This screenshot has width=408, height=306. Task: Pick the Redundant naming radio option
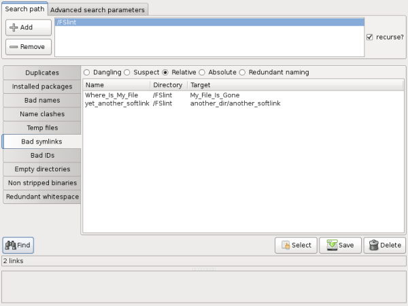click(x=252, y=72)
